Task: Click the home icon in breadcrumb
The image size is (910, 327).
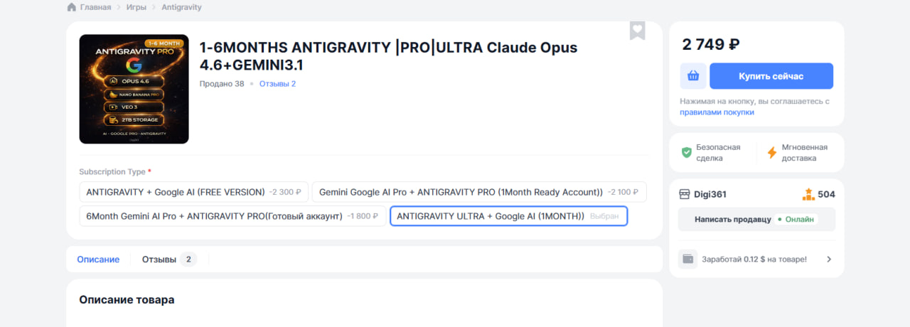Action: click(x=72, y=7)
